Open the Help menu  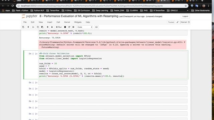tap(88, 22)
